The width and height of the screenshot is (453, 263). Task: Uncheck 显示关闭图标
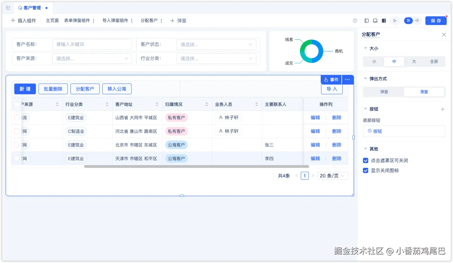point(366,170)
